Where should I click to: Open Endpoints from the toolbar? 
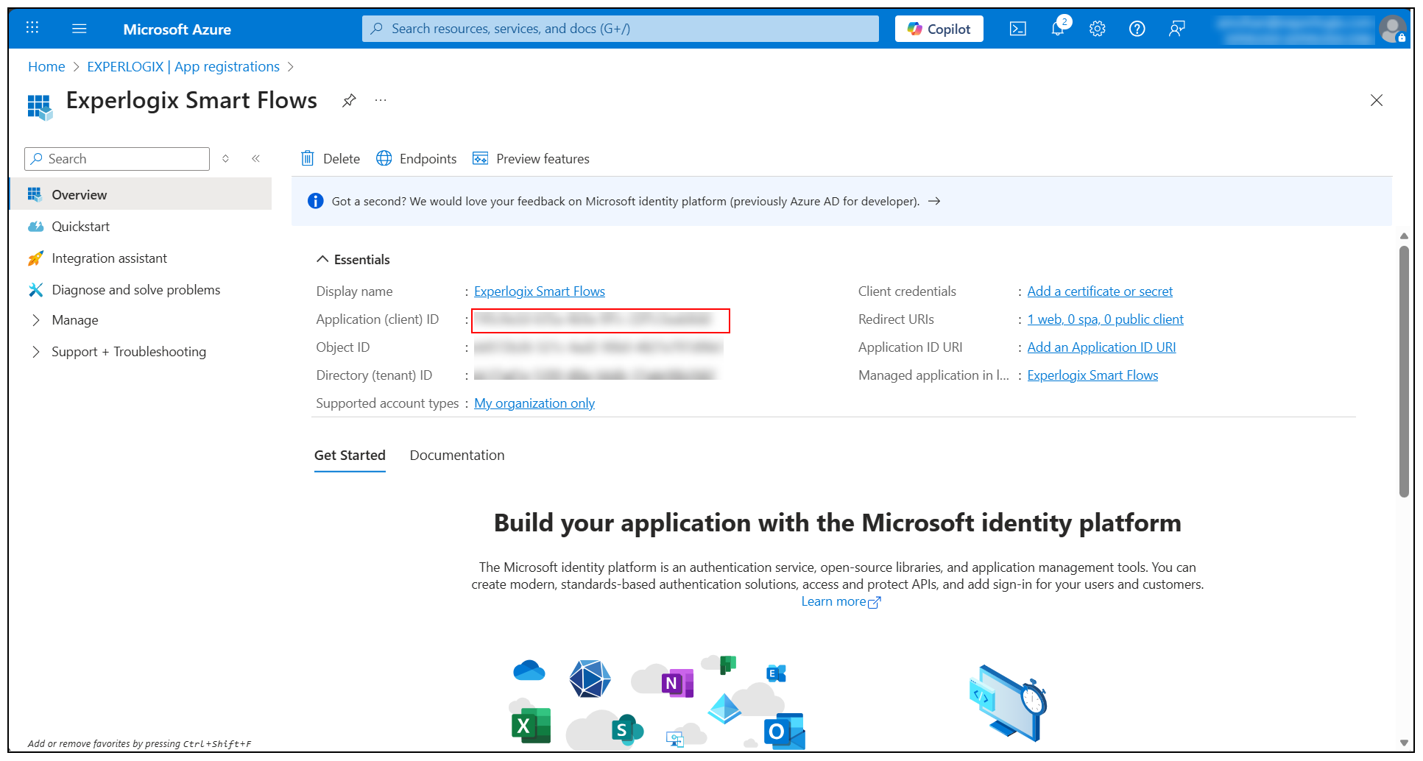click(417, 158)
